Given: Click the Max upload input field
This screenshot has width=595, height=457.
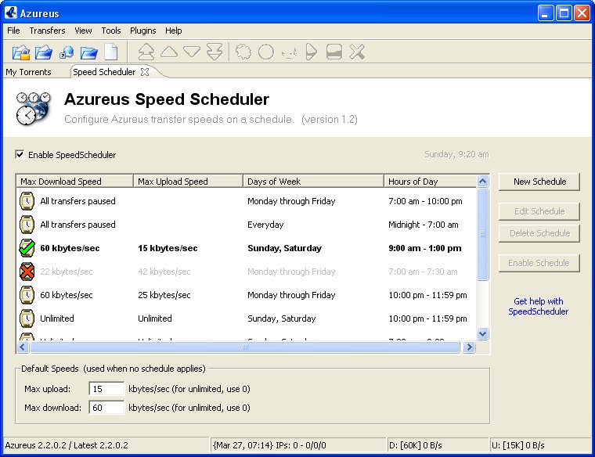Looking at the screenshot, I should pyautogui.click(x=106, y=389).
